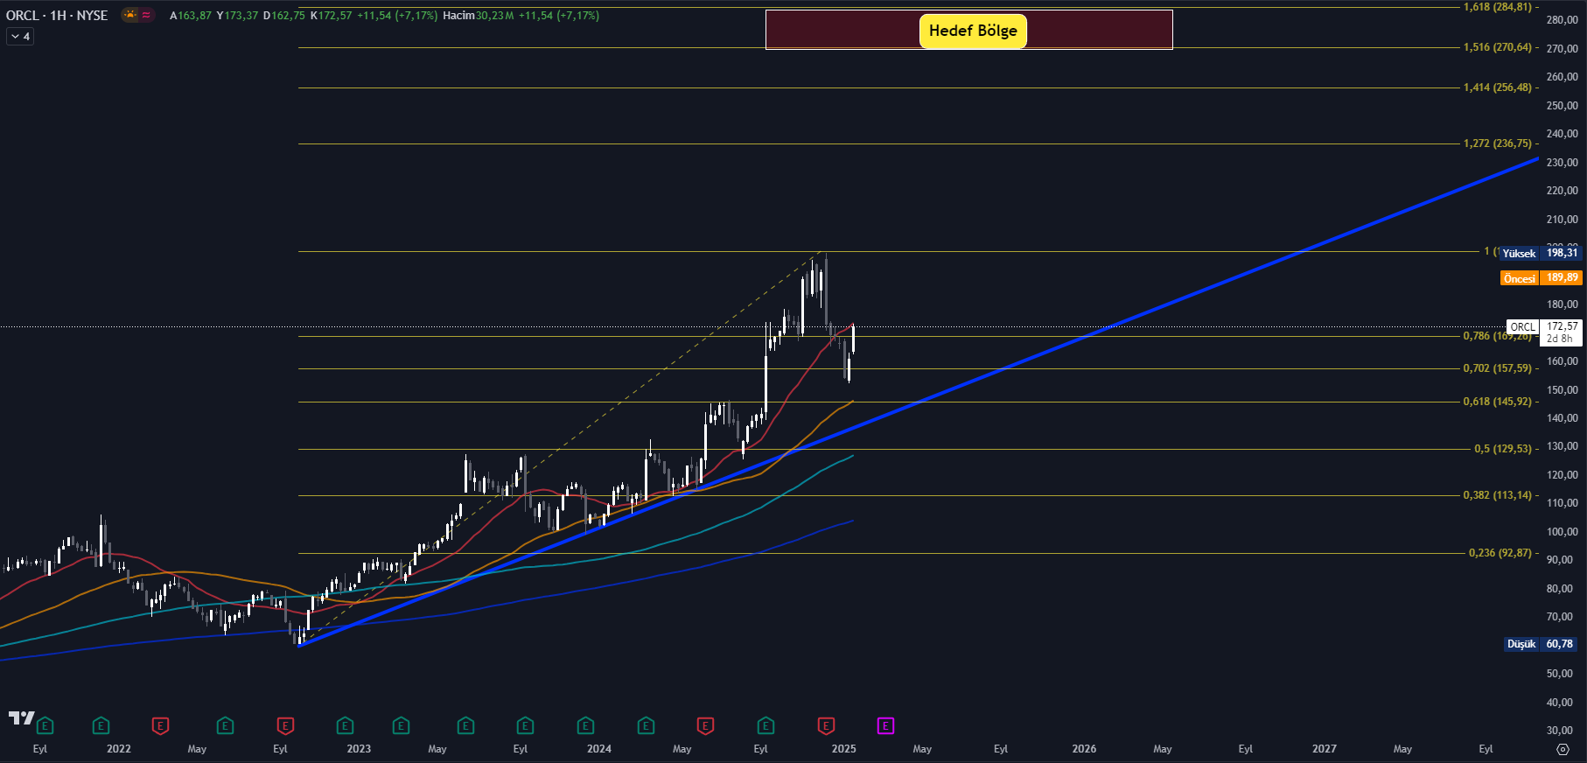Click green earnings marker beside the TradingView logo

(x=45, y=725)
